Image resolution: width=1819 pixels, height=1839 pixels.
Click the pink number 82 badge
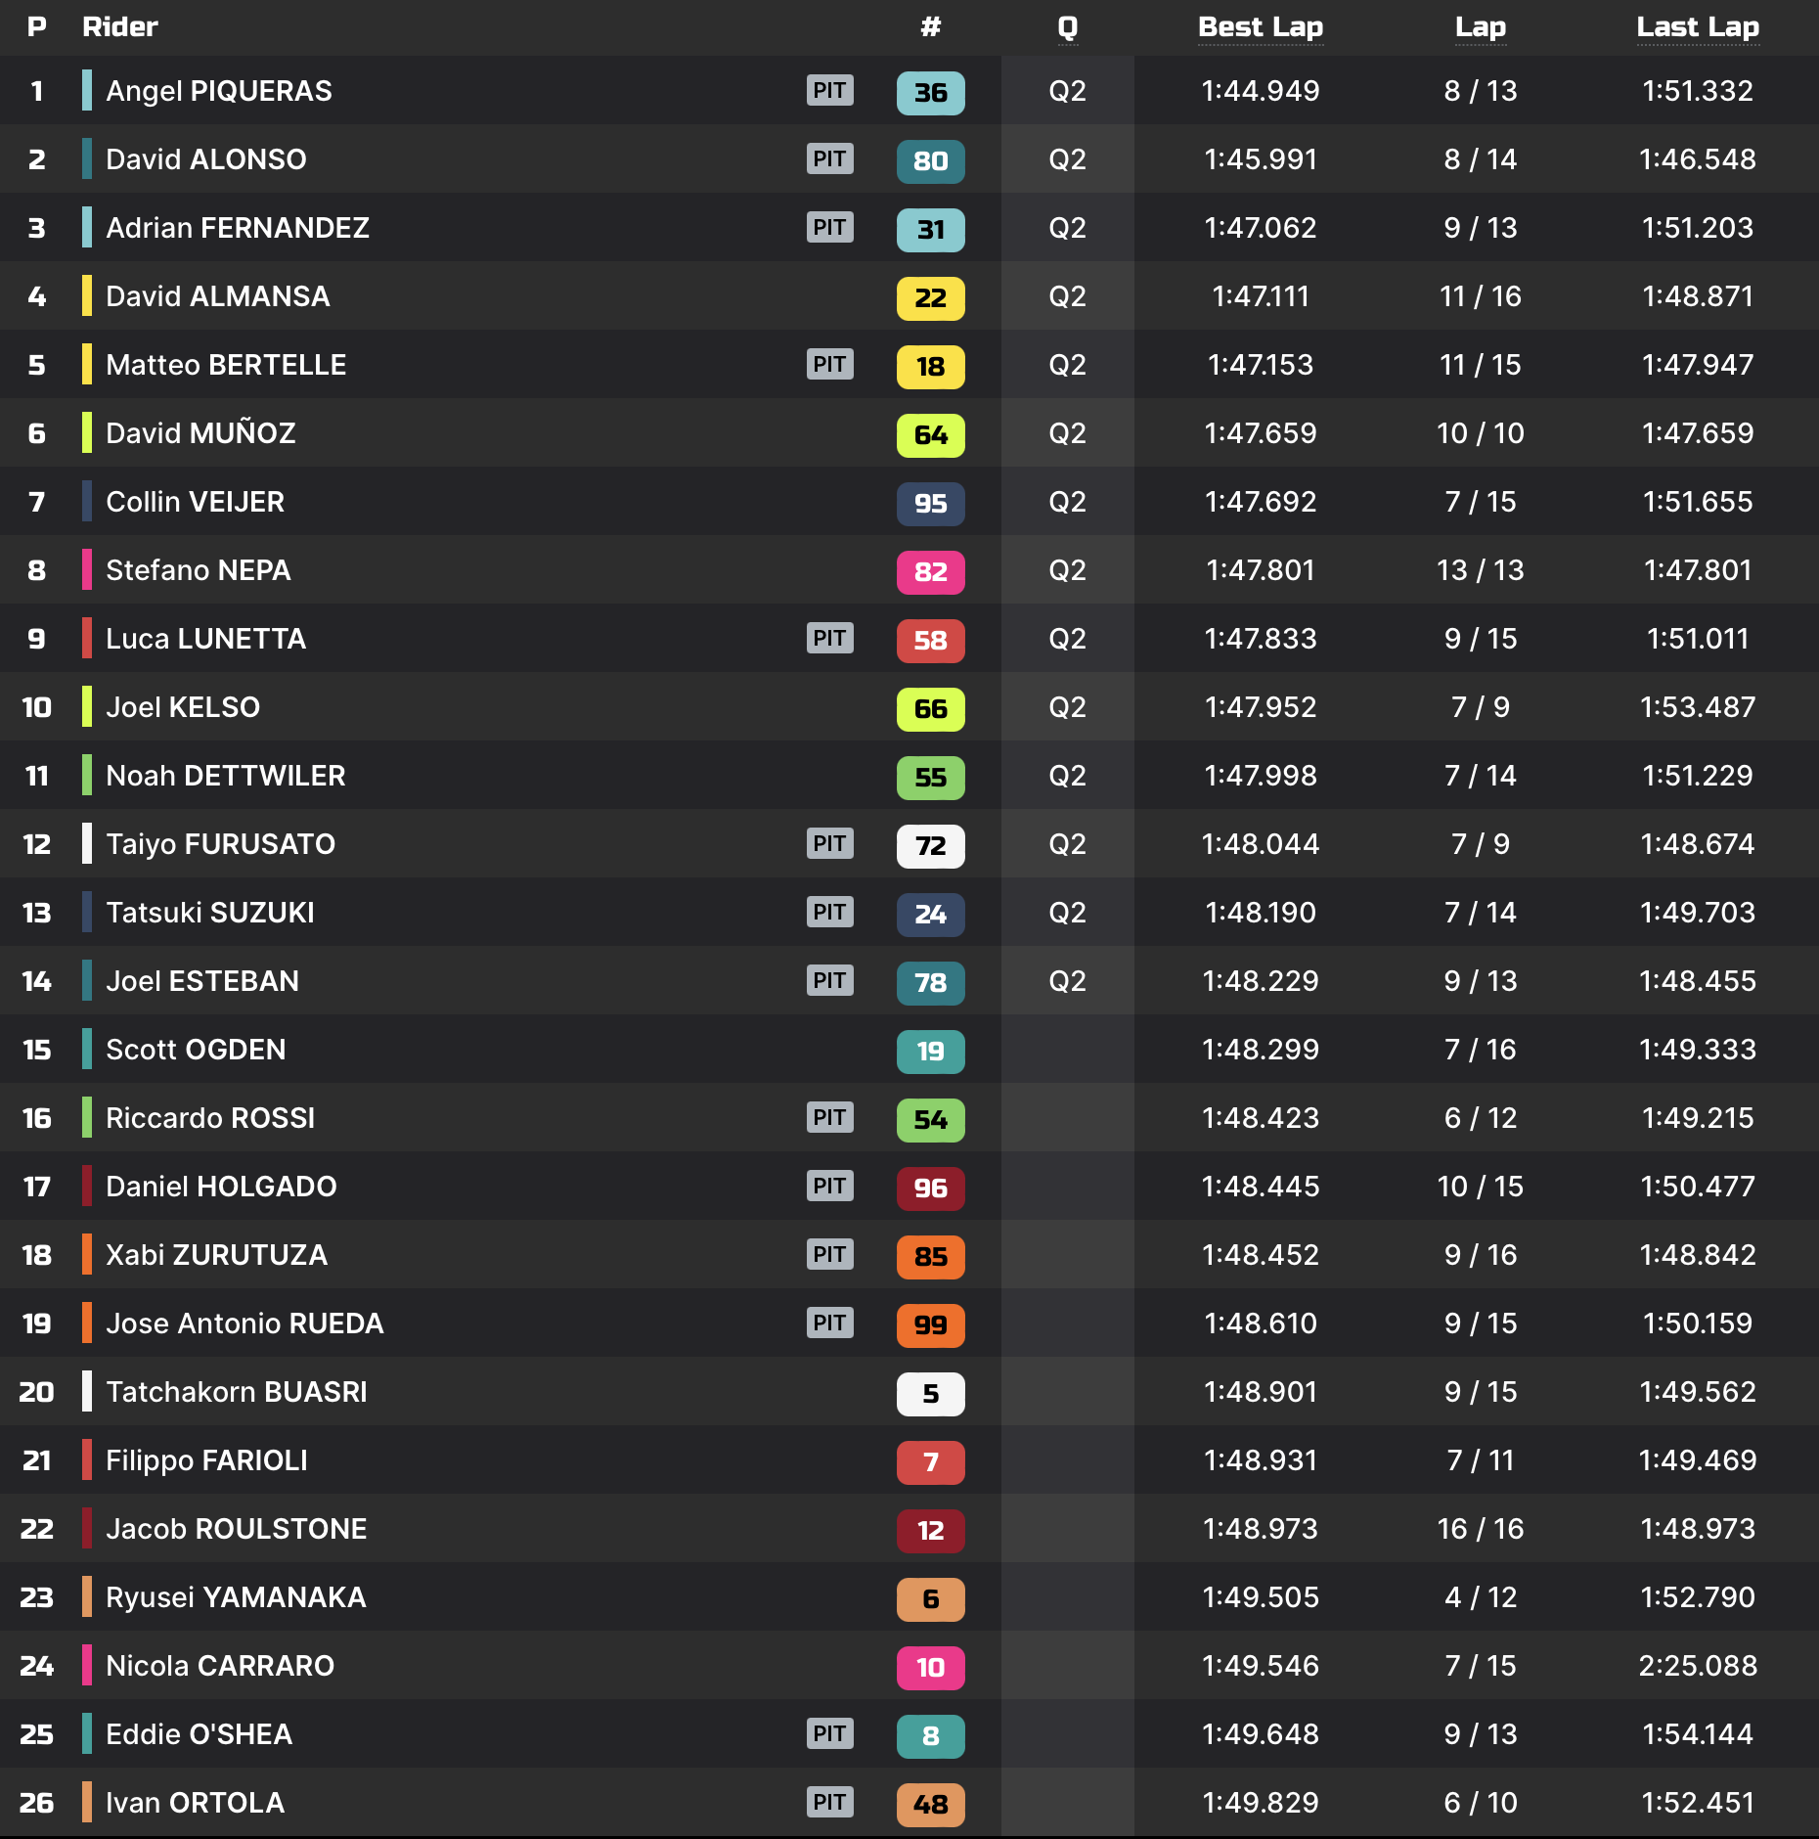(930, 572)
